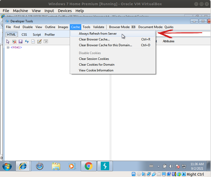Open the Disable menu
The height and width of the screenshot is (177, 211).
click(x=28, y=27)
